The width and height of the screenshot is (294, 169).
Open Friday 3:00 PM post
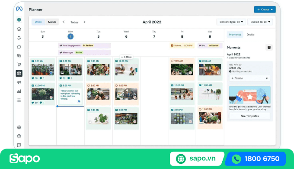182,118
